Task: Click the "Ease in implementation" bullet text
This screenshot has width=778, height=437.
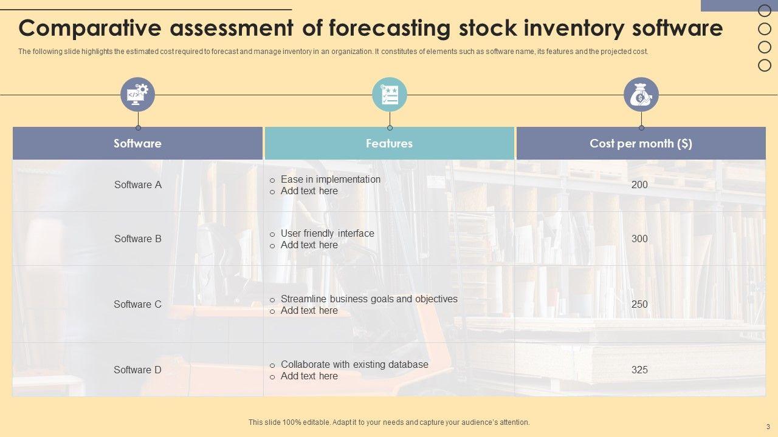Action: tap(330, 179)
